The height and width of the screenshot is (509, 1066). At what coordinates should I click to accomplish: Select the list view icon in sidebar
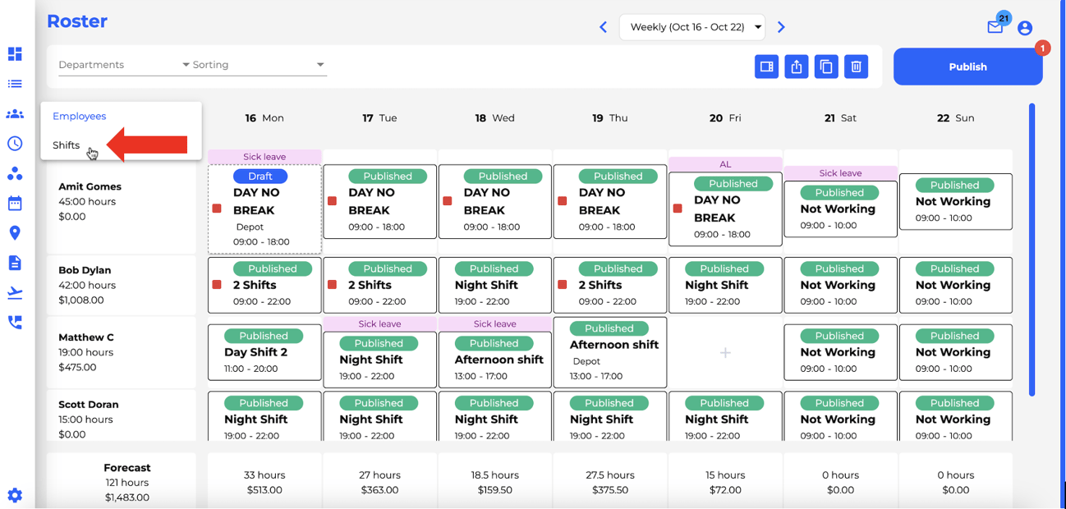[x=14, y=83]
